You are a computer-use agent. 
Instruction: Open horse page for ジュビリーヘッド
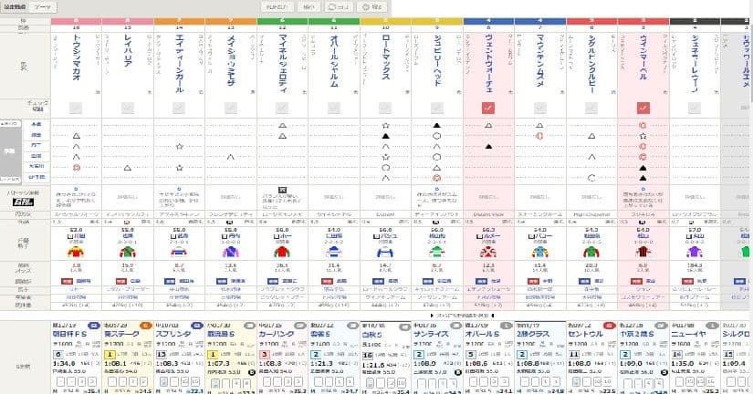(437, 60)
